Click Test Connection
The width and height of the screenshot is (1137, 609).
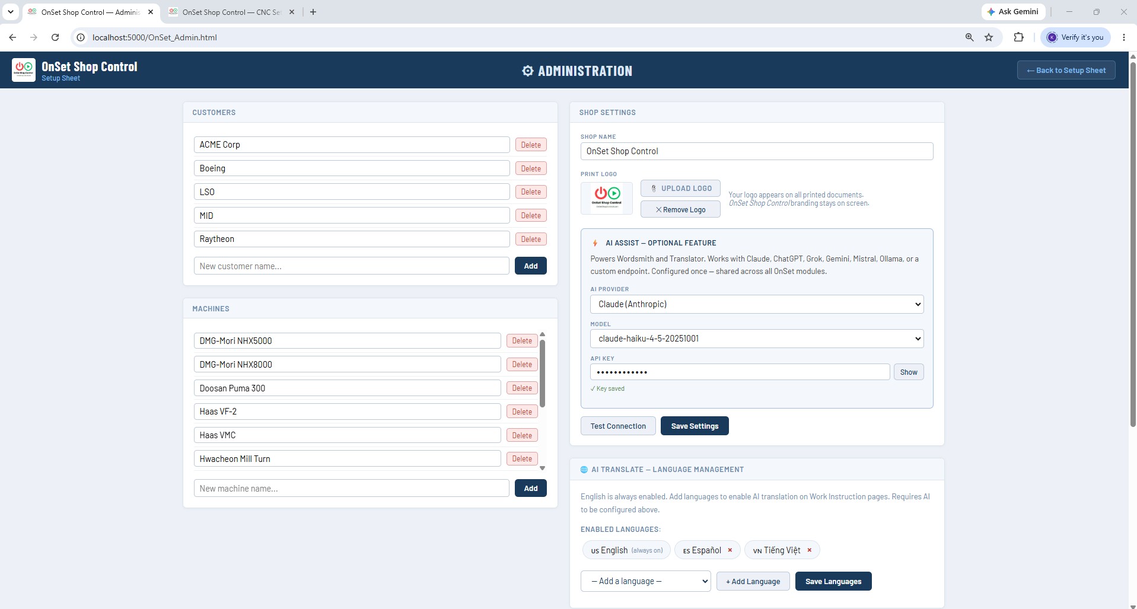tap(618, 426)
